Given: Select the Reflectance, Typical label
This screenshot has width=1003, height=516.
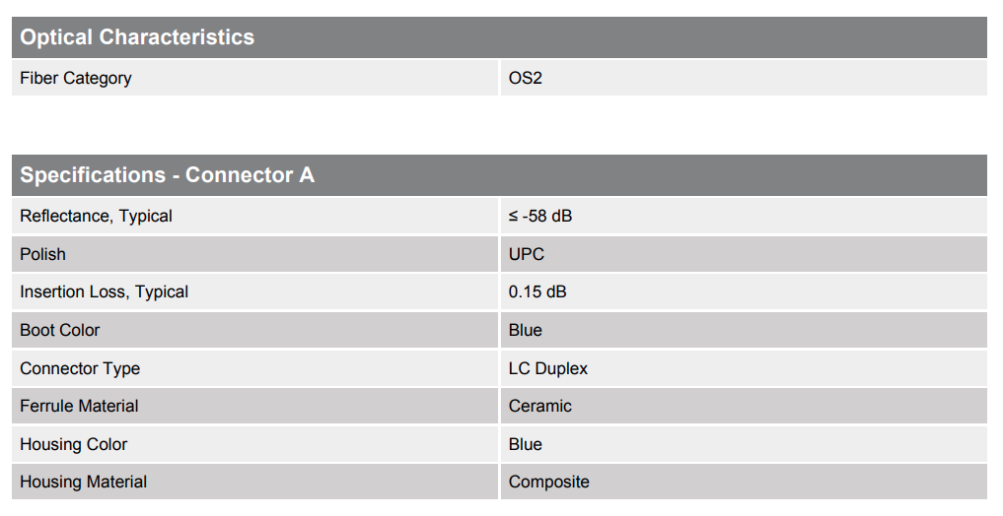Looking at the screenshot, I should pyautogui.click(x=96, y=216).
